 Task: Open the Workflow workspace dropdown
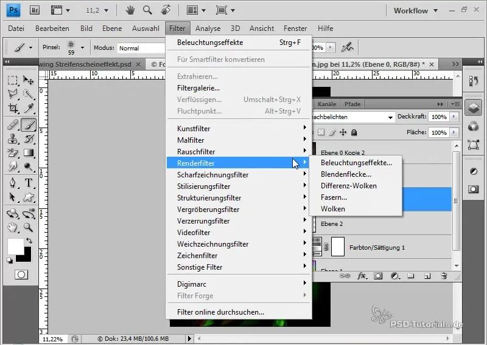point(416,10)
